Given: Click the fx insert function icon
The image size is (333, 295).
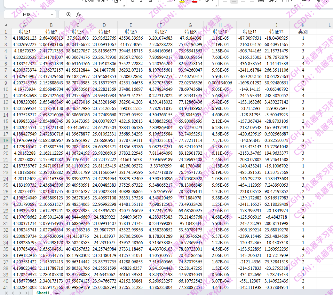Looking at the screenshot, I should (78, 14).
